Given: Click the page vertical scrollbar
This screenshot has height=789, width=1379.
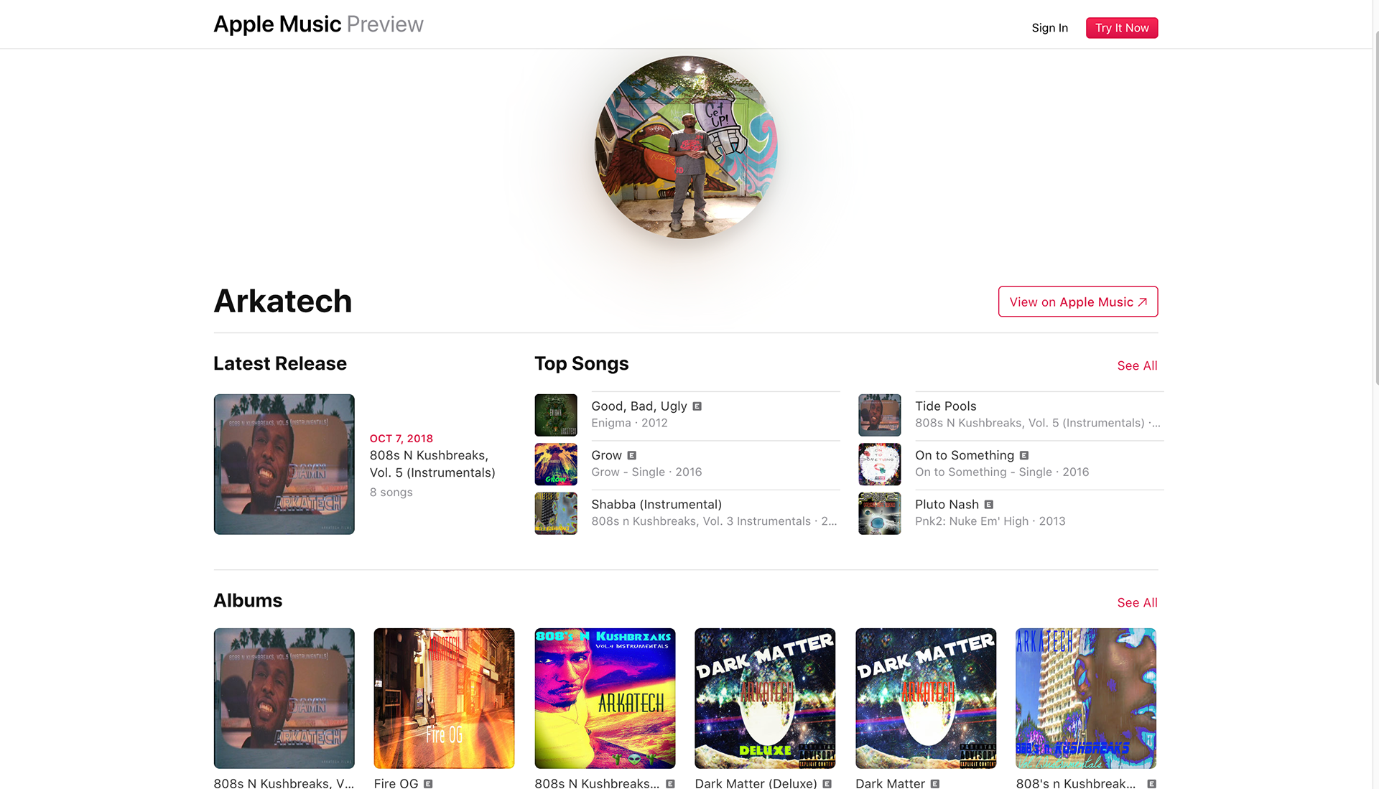Looking at the screenshot, I should click(x=1375, y=208).
